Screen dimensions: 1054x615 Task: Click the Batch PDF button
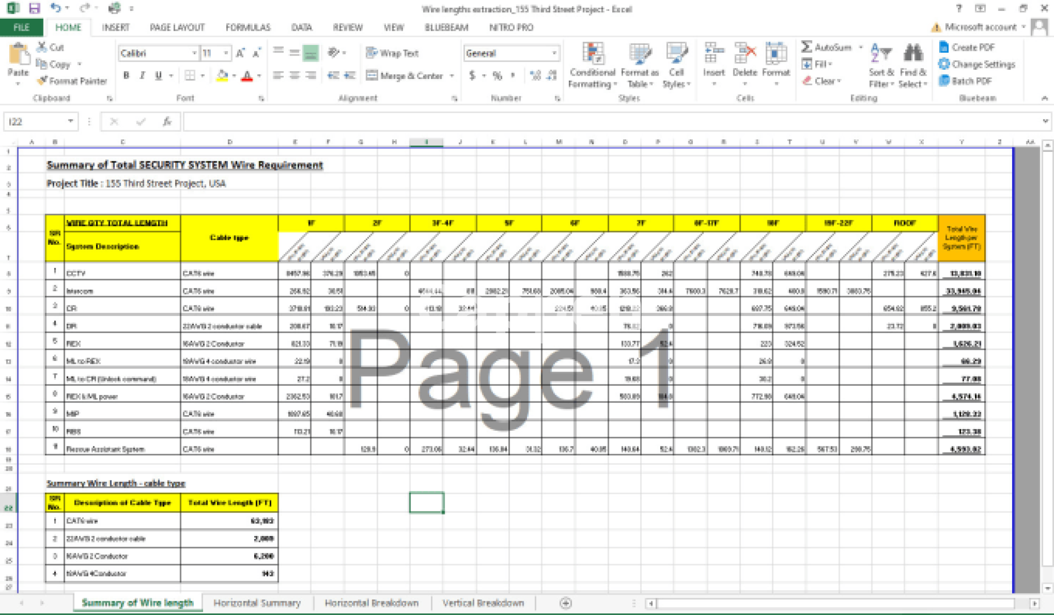tap(965, 81)
